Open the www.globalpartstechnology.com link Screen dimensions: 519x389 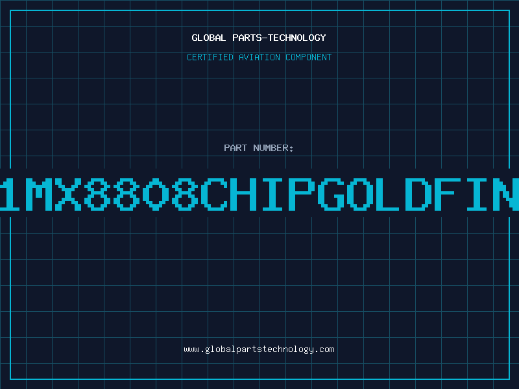pos(259,349)
